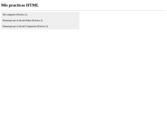Viewport: 167px width, 125px height.
Task: Click the word imágenes in the first entry
Action: (x=11, y=15)
